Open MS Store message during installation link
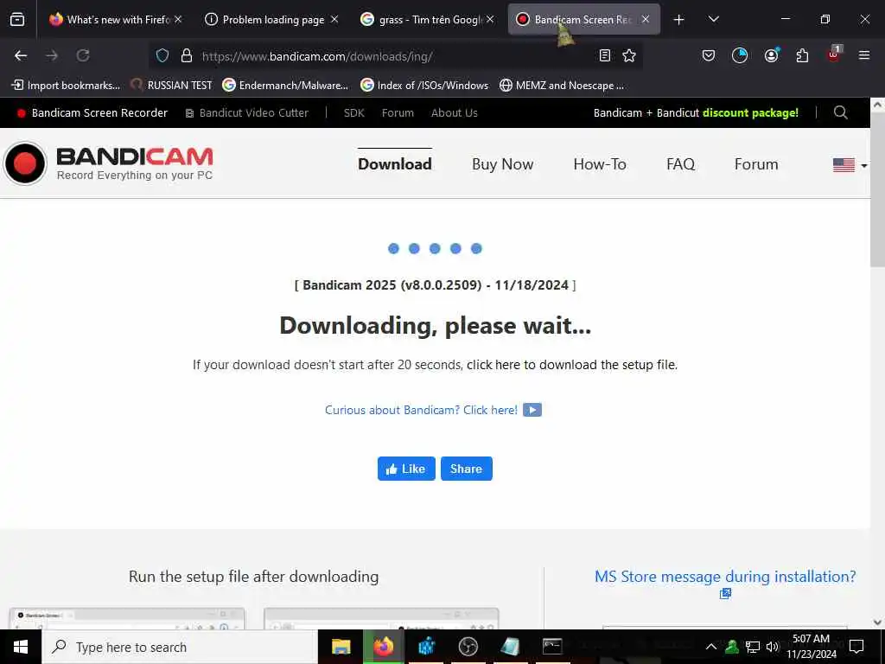Screen dimensions: 885x664 point(725,577)
